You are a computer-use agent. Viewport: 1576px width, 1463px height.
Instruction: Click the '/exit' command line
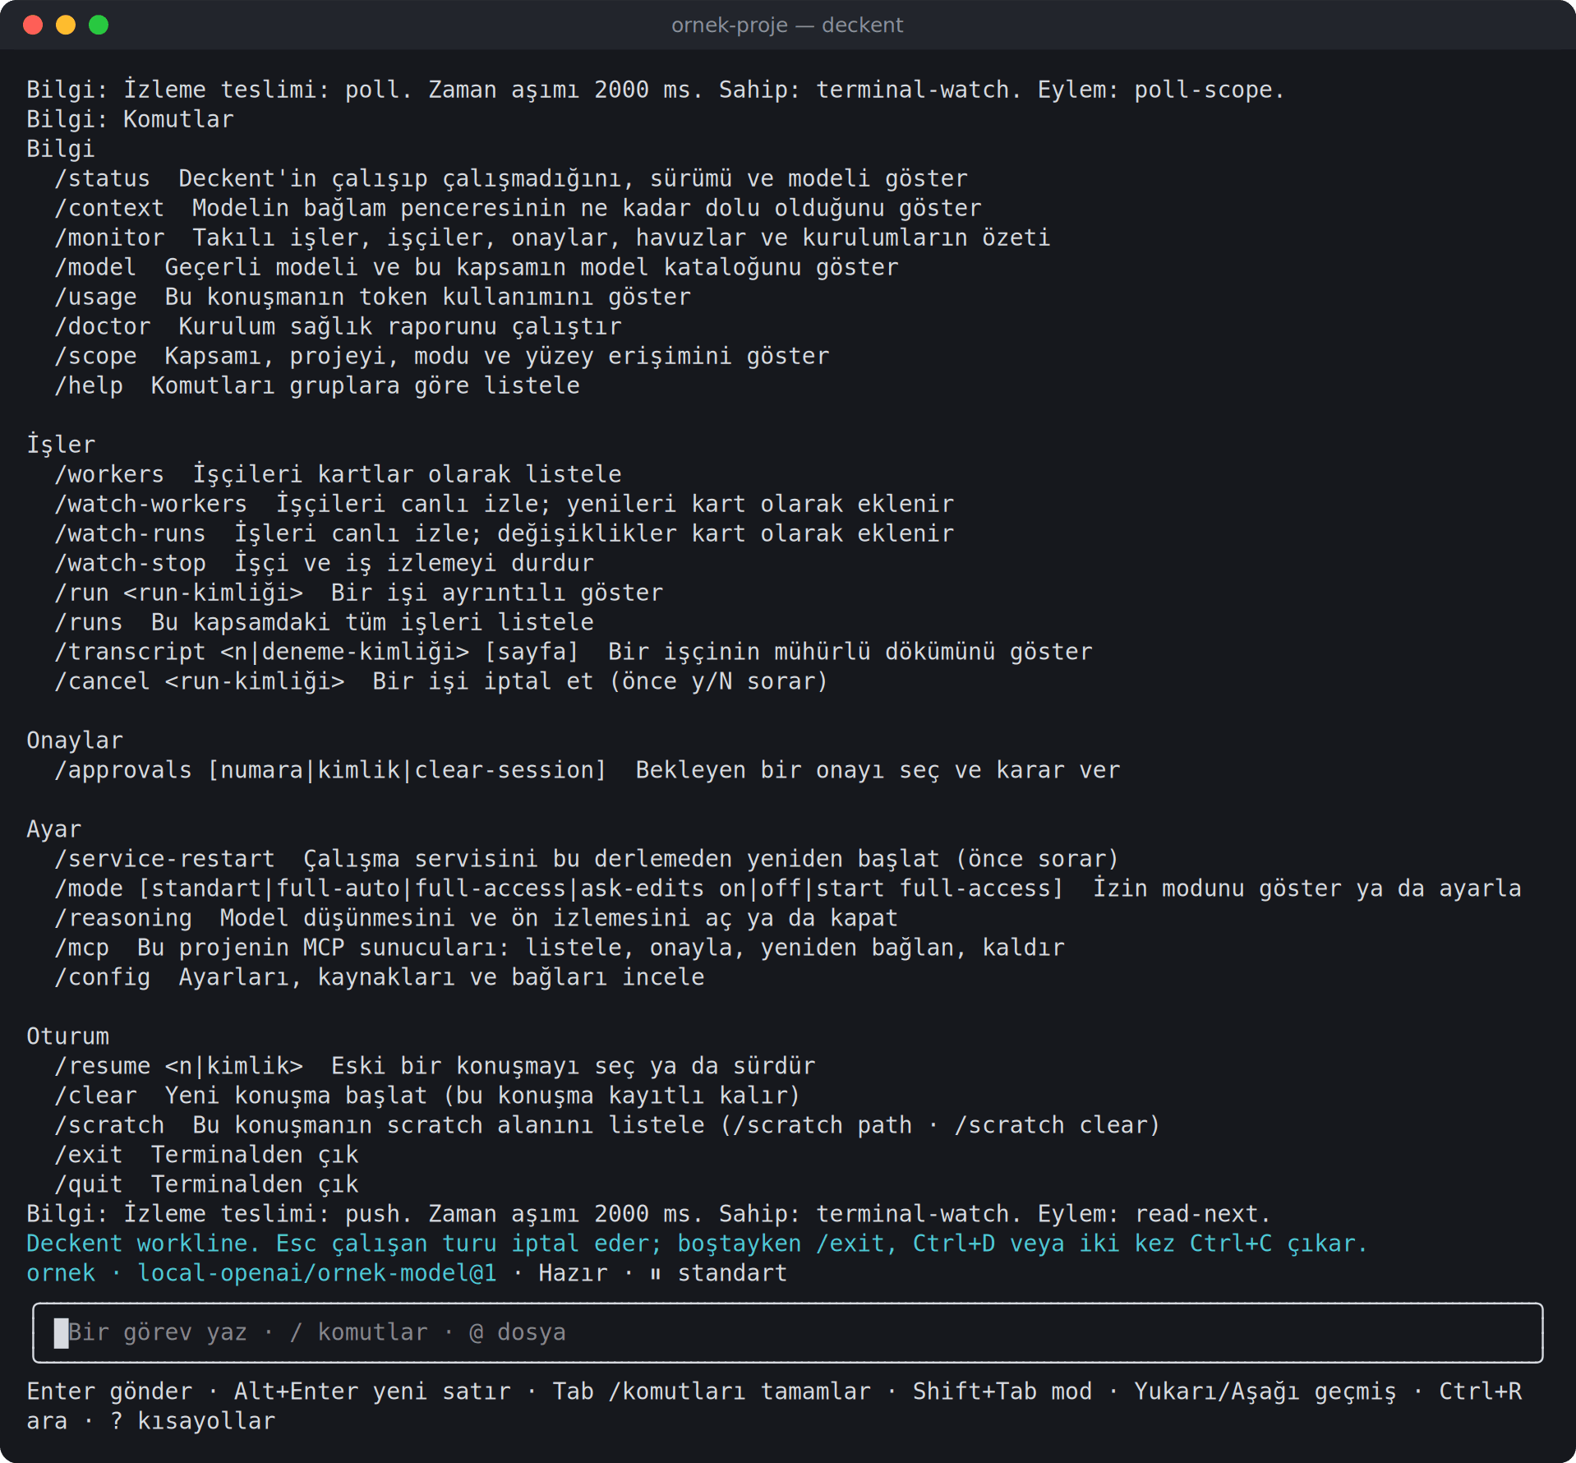tap(206, 1155)
